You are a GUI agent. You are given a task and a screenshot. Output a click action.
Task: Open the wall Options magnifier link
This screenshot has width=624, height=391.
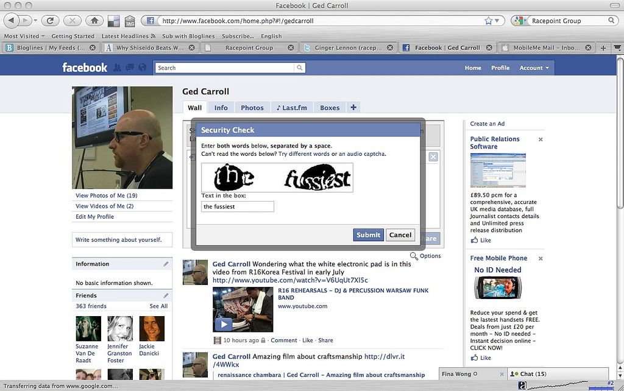[x=425, y=256]
